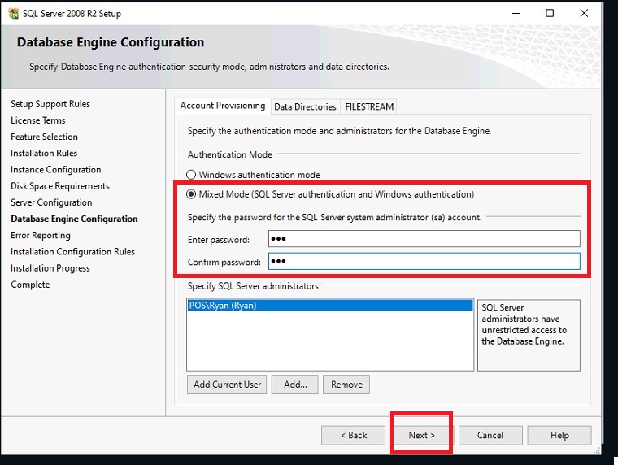Click the Add... button
This screenshot has height=465, width=618.
[294, 385]
